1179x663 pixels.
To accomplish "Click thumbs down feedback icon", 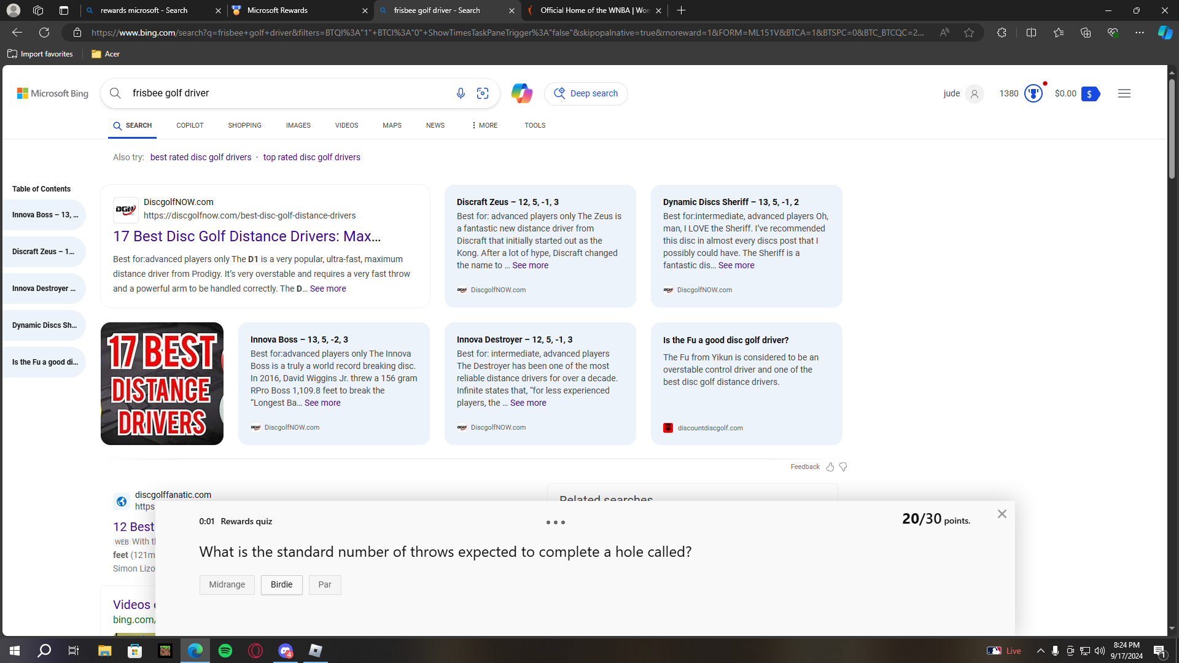I will tap(843, 467).
